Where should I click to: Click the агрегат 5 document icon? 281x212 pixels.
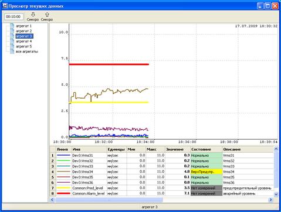12,46
